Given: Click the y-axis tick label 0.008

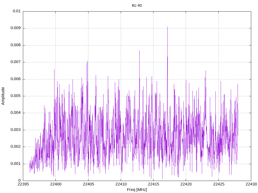Looking at the screenshot, I should 15,45.
